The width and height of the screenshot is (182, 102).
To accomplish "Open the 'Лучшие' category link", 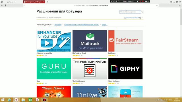I will tap(58, 25).
